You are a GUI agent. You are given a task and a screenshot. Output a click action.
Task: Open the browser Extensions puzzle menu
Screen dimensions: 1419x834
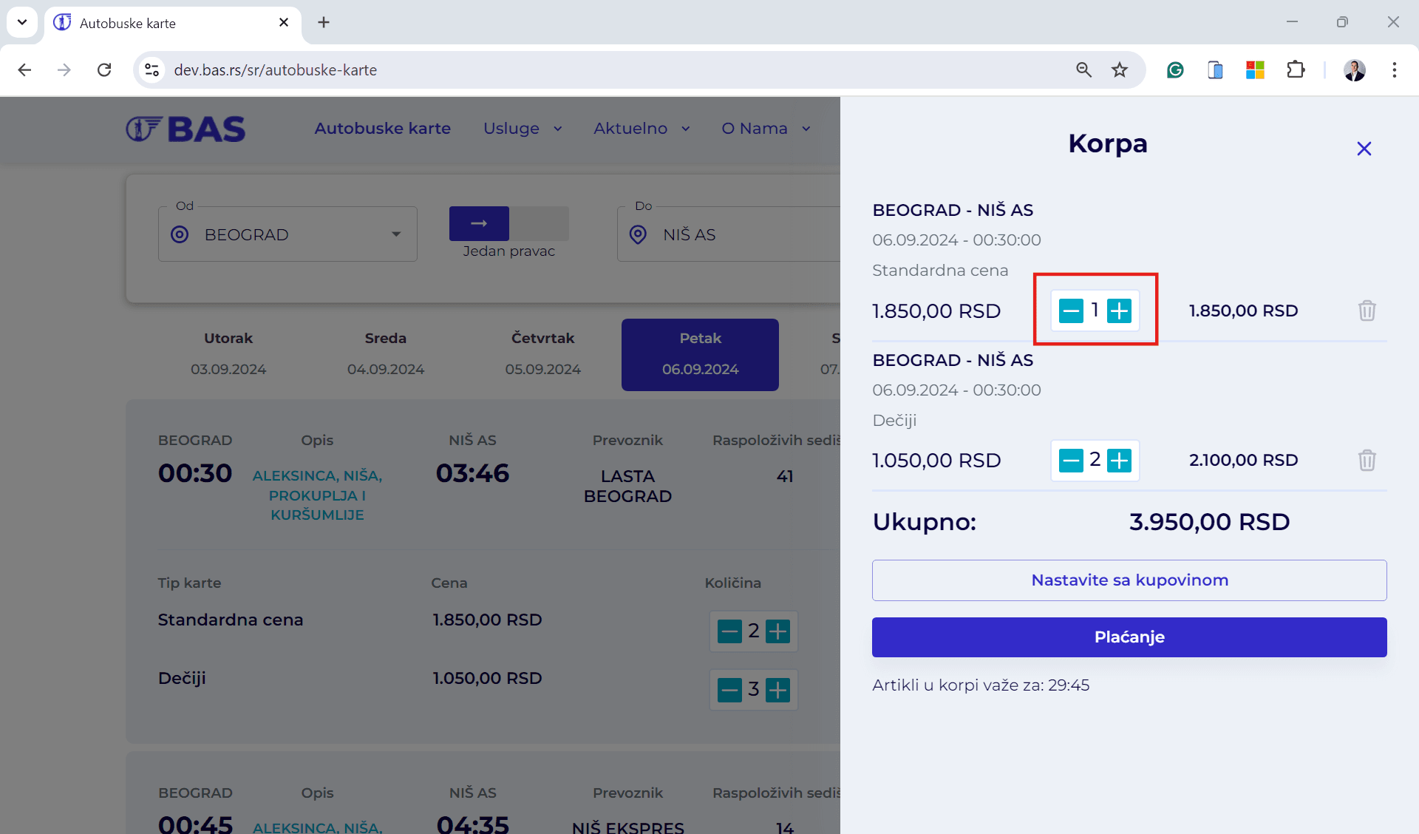tap(1296, 69)
